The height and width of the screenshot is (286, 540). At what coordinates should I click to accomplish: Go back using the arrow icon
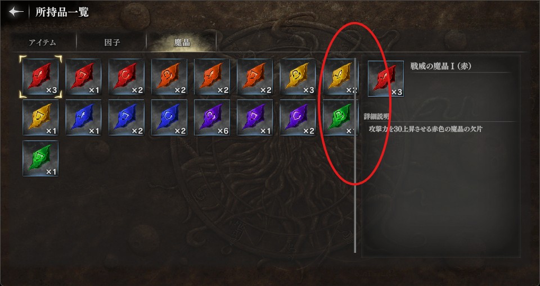tap(16, 12)
